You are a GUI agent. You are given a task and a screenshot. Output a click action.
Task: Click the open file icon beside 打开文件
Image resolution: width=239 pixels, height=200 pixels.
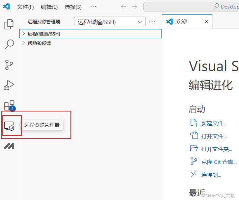click(194, 135)
